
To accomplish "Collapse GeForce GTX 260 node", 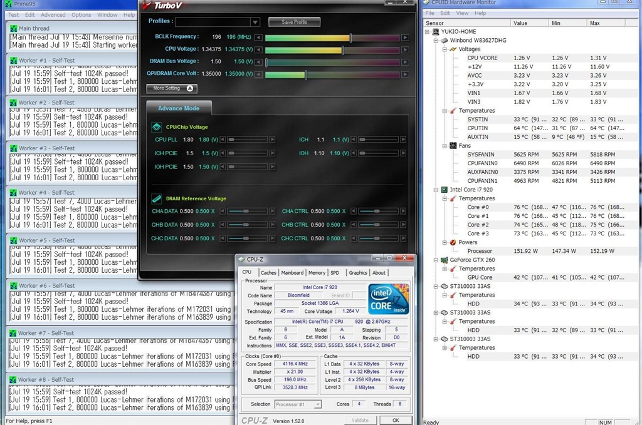I will 436,260.
